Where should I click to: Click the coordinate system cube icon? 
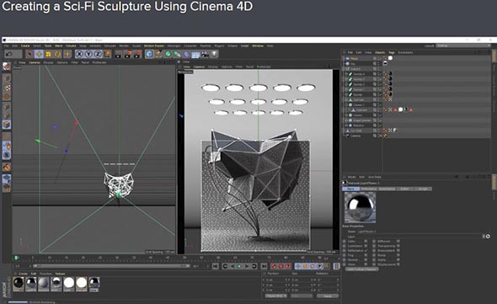pyautogui.click(x=108, y=54)
